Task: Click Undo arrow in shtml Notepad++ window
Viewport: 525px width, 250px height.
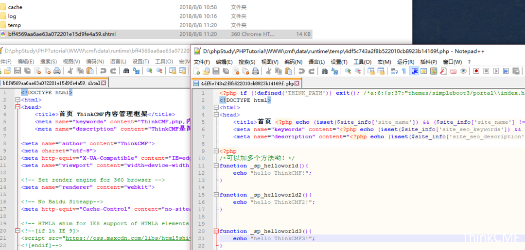Action: tap(103, 70)
